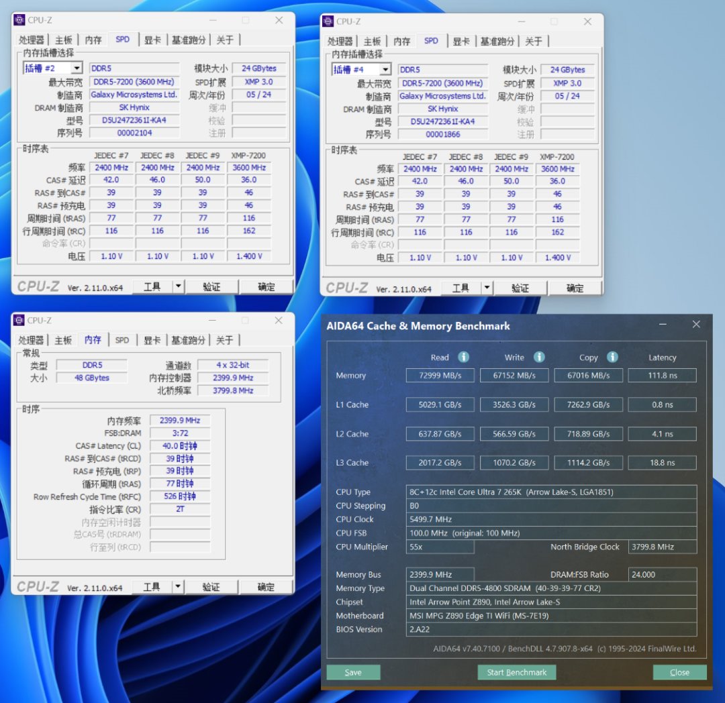
Task: Click 北桥频率 value 3799.8 MHz in CPU-Z
Action: 233,390
